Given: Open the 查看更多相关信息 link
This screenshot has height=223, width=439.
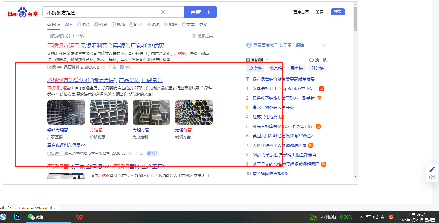Looking at the screenshot, I should click(66, 145).
